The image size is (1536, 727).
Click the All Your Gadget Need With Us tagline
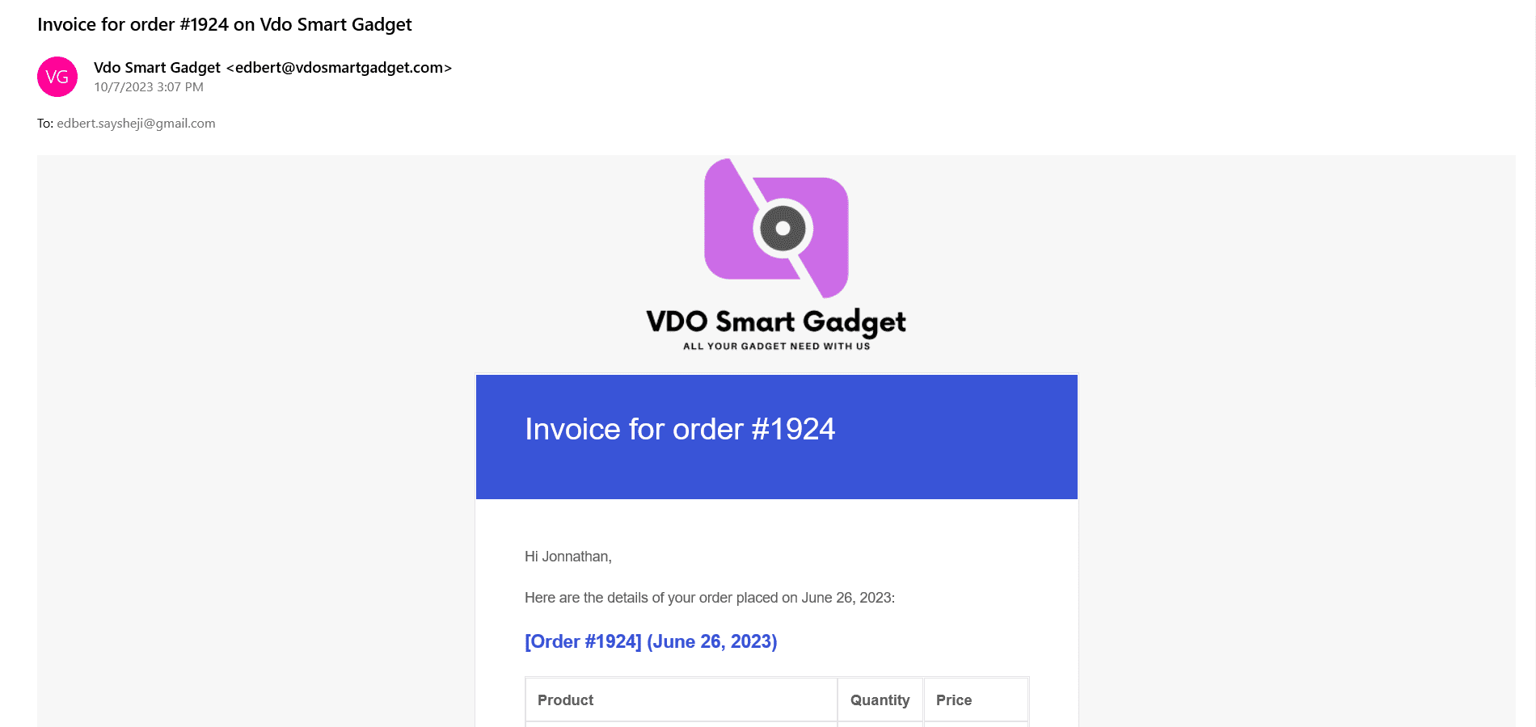[776, 347]
